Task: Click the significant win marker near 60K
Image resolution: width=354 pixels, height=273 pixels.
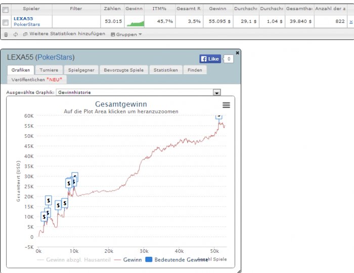Action: 219,116
